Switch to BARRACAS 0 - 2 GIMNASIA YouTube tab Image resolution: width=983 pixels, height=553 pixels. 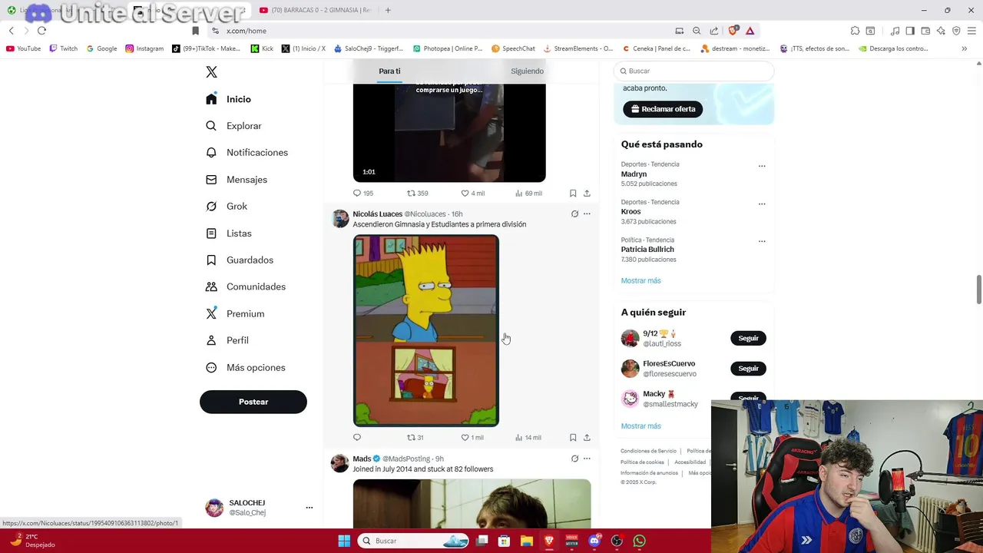point(315,10)
